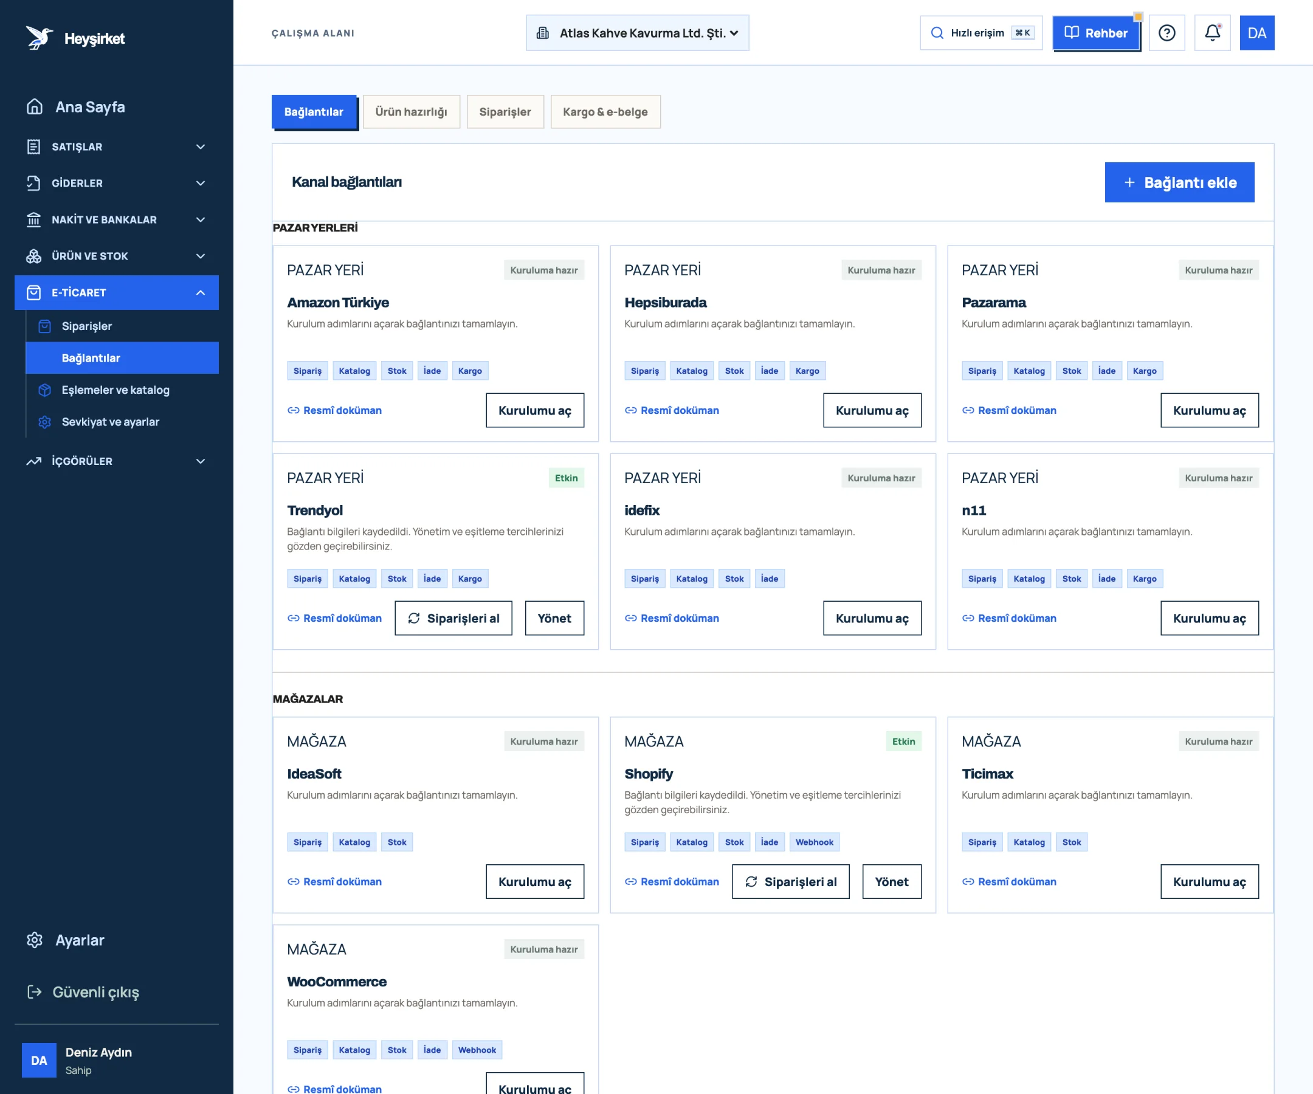Open the Atlas Kahve Kavurma workspace dropdown
The height and width of the screenshot is (1094, 1313).
pyautogui.click(x=637, y=33)
